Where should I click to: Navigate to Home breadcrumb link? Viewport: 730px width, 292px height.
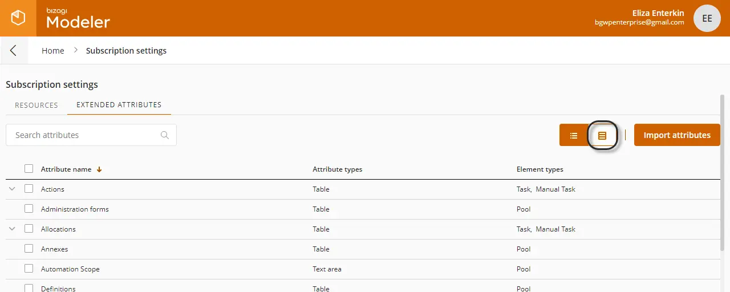(53, 51)
